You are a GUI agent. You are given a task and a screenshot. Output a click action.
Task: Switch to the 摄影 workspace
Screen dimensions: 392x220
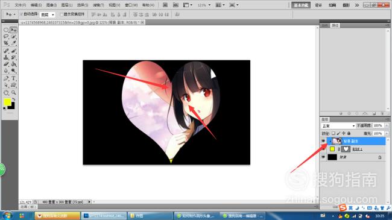pos(346,5)
